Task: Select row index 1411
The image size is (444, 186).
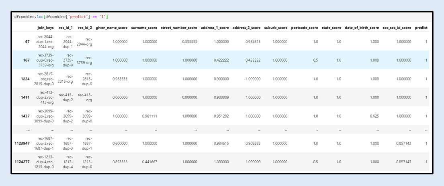Action: click(25, 97)
